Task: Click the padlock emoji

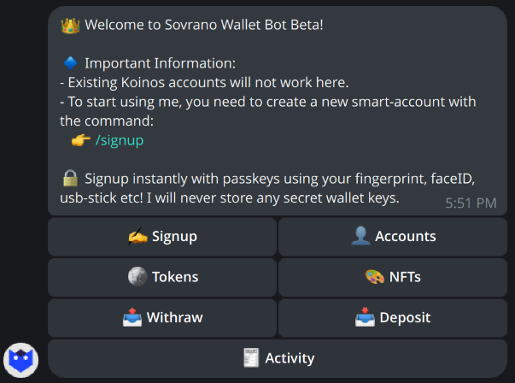Action: [70, 178]
